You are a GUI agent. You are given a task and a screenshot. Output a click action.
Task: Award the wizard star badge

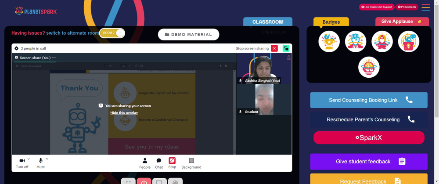click(382, 41)
